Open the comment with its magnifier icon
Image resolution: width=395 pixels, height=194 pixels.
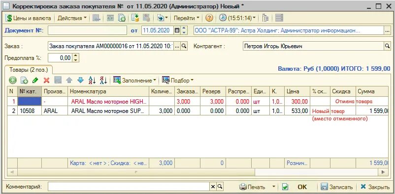click(220, 187)
